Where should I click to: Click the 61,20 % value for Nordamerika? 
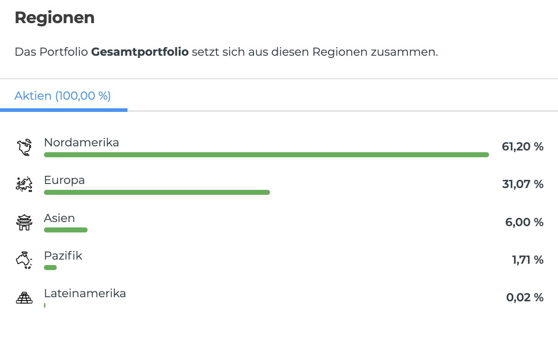[523, 147]
